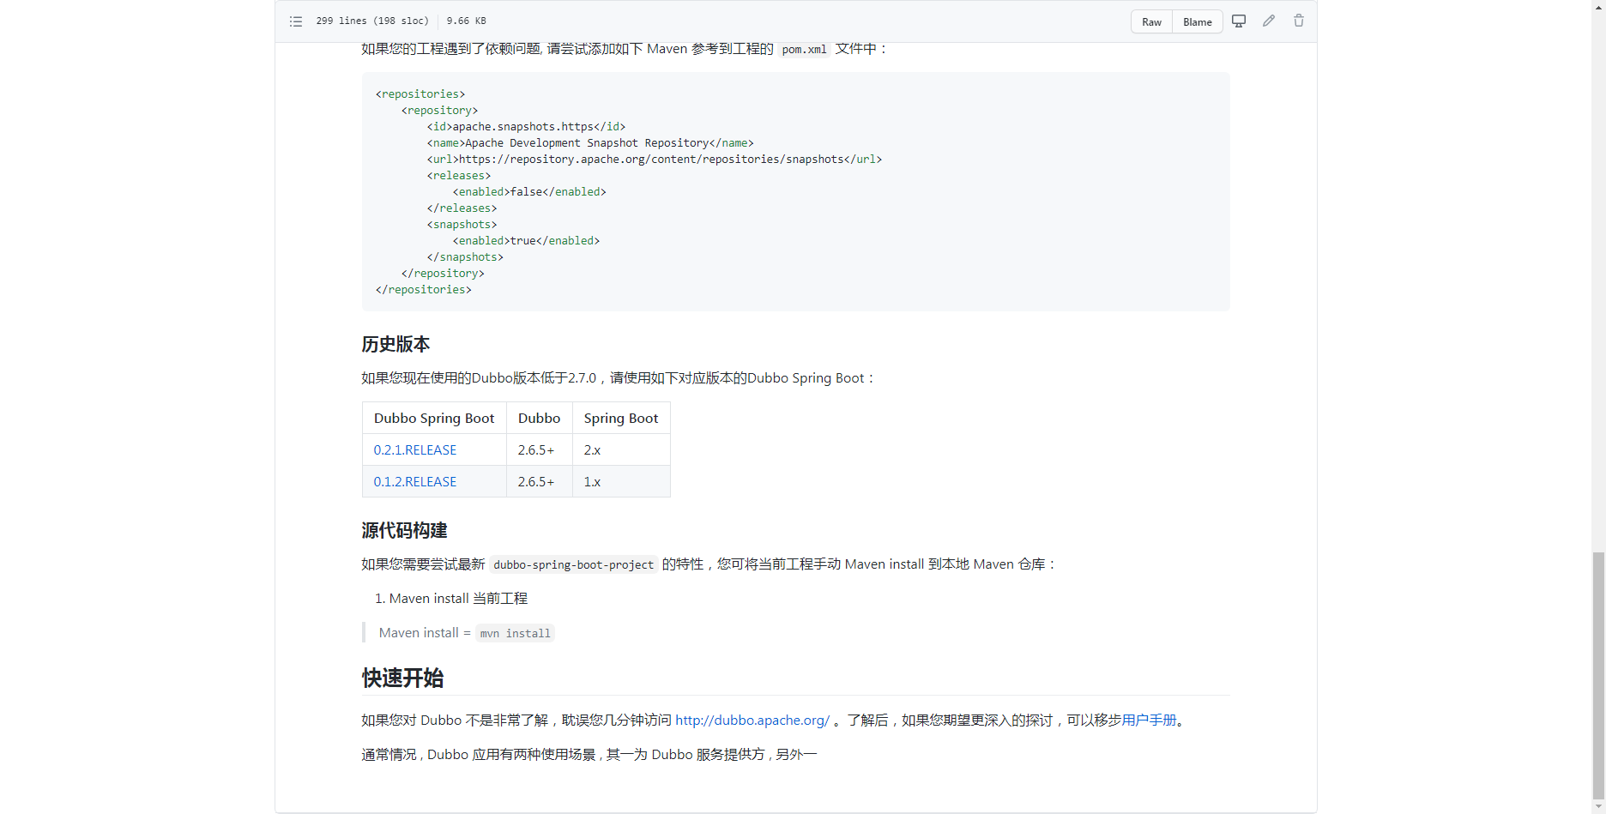Click the mvn install inline code
Viewport: 1606px width, 814px height.
[x=515, y=633]
